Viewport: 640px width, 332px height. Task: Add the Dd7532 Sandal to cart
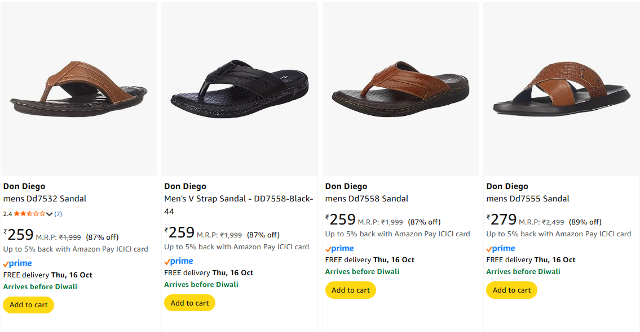[x=29, y=305]
